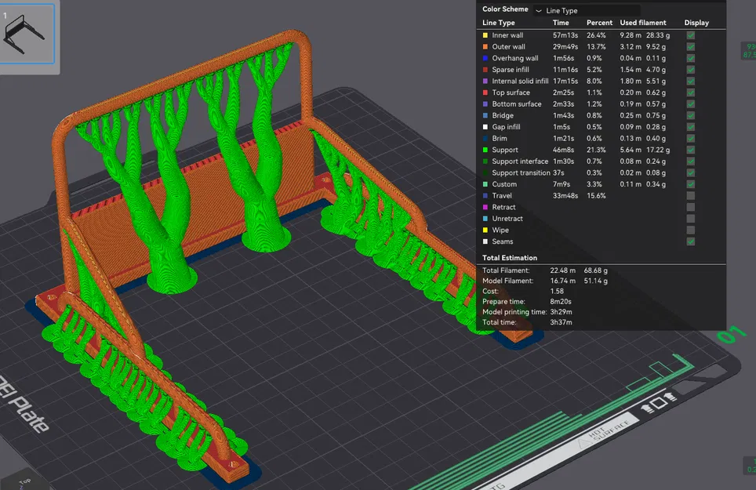
Task: Click Inner wall time 57m13s
Action: click(565, 35)
